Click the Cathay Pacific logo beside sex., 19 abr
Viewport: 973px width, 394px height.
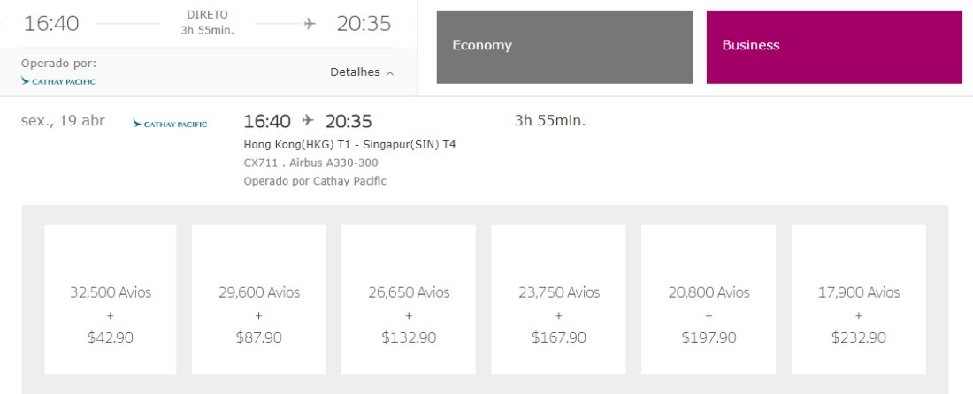pos(170,124)
